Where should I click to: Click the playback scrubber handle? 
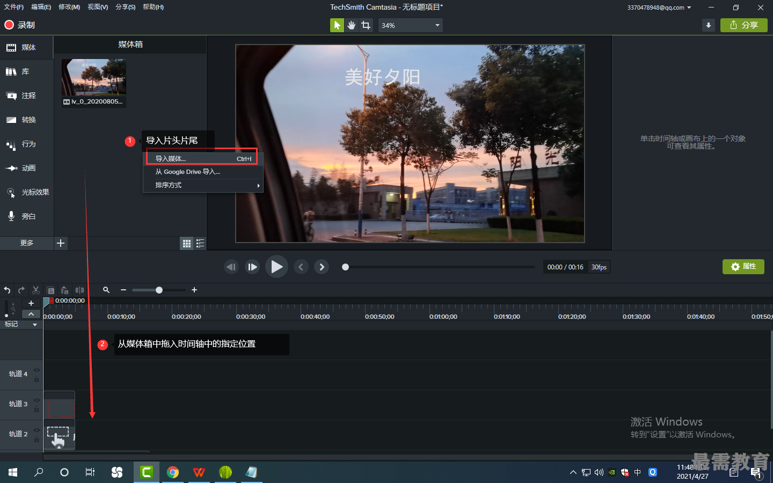pos(346,267)
